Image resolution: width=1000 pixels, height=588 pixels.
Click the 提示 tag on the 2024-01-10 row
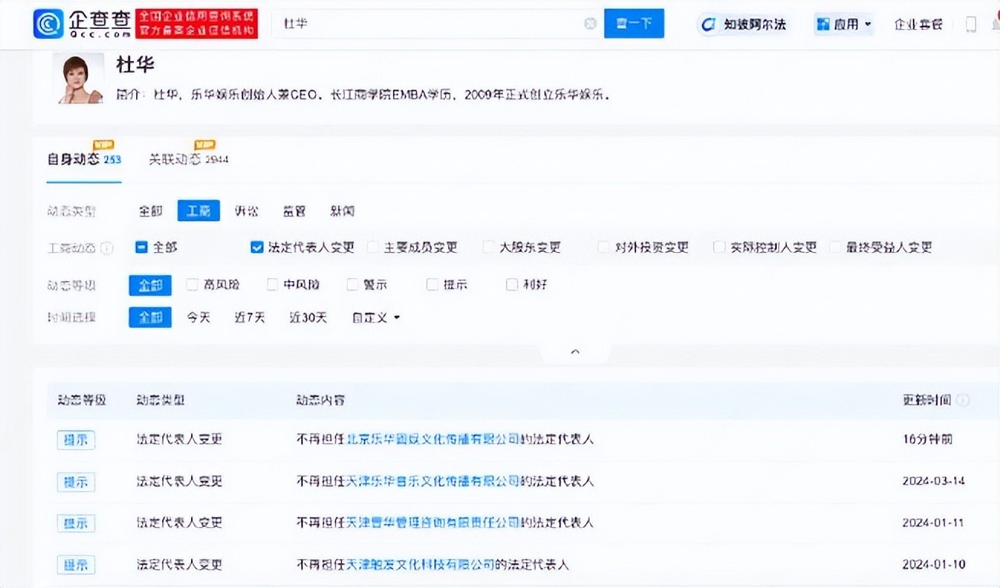(76, 565)
